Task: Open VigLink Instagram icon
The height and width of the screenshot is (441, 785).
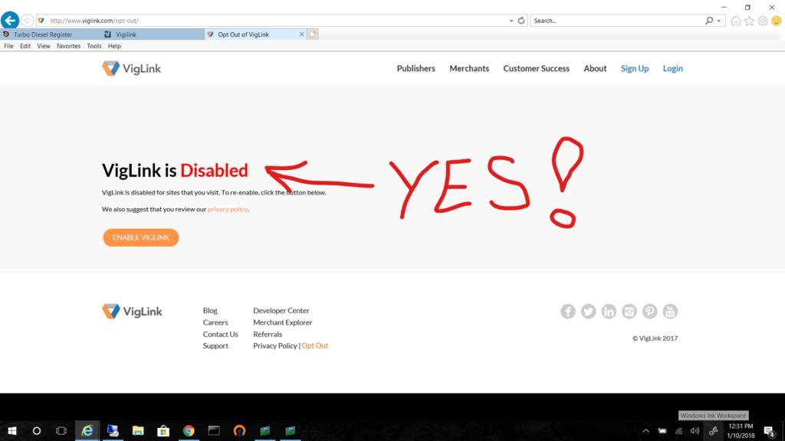Action: pyautogui.click(x=629, y=311)
